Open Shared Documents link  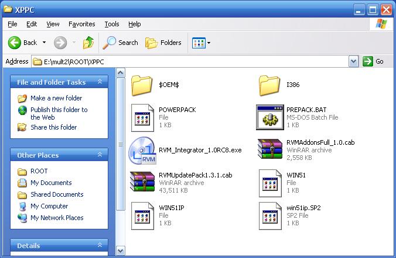(57, 194)
